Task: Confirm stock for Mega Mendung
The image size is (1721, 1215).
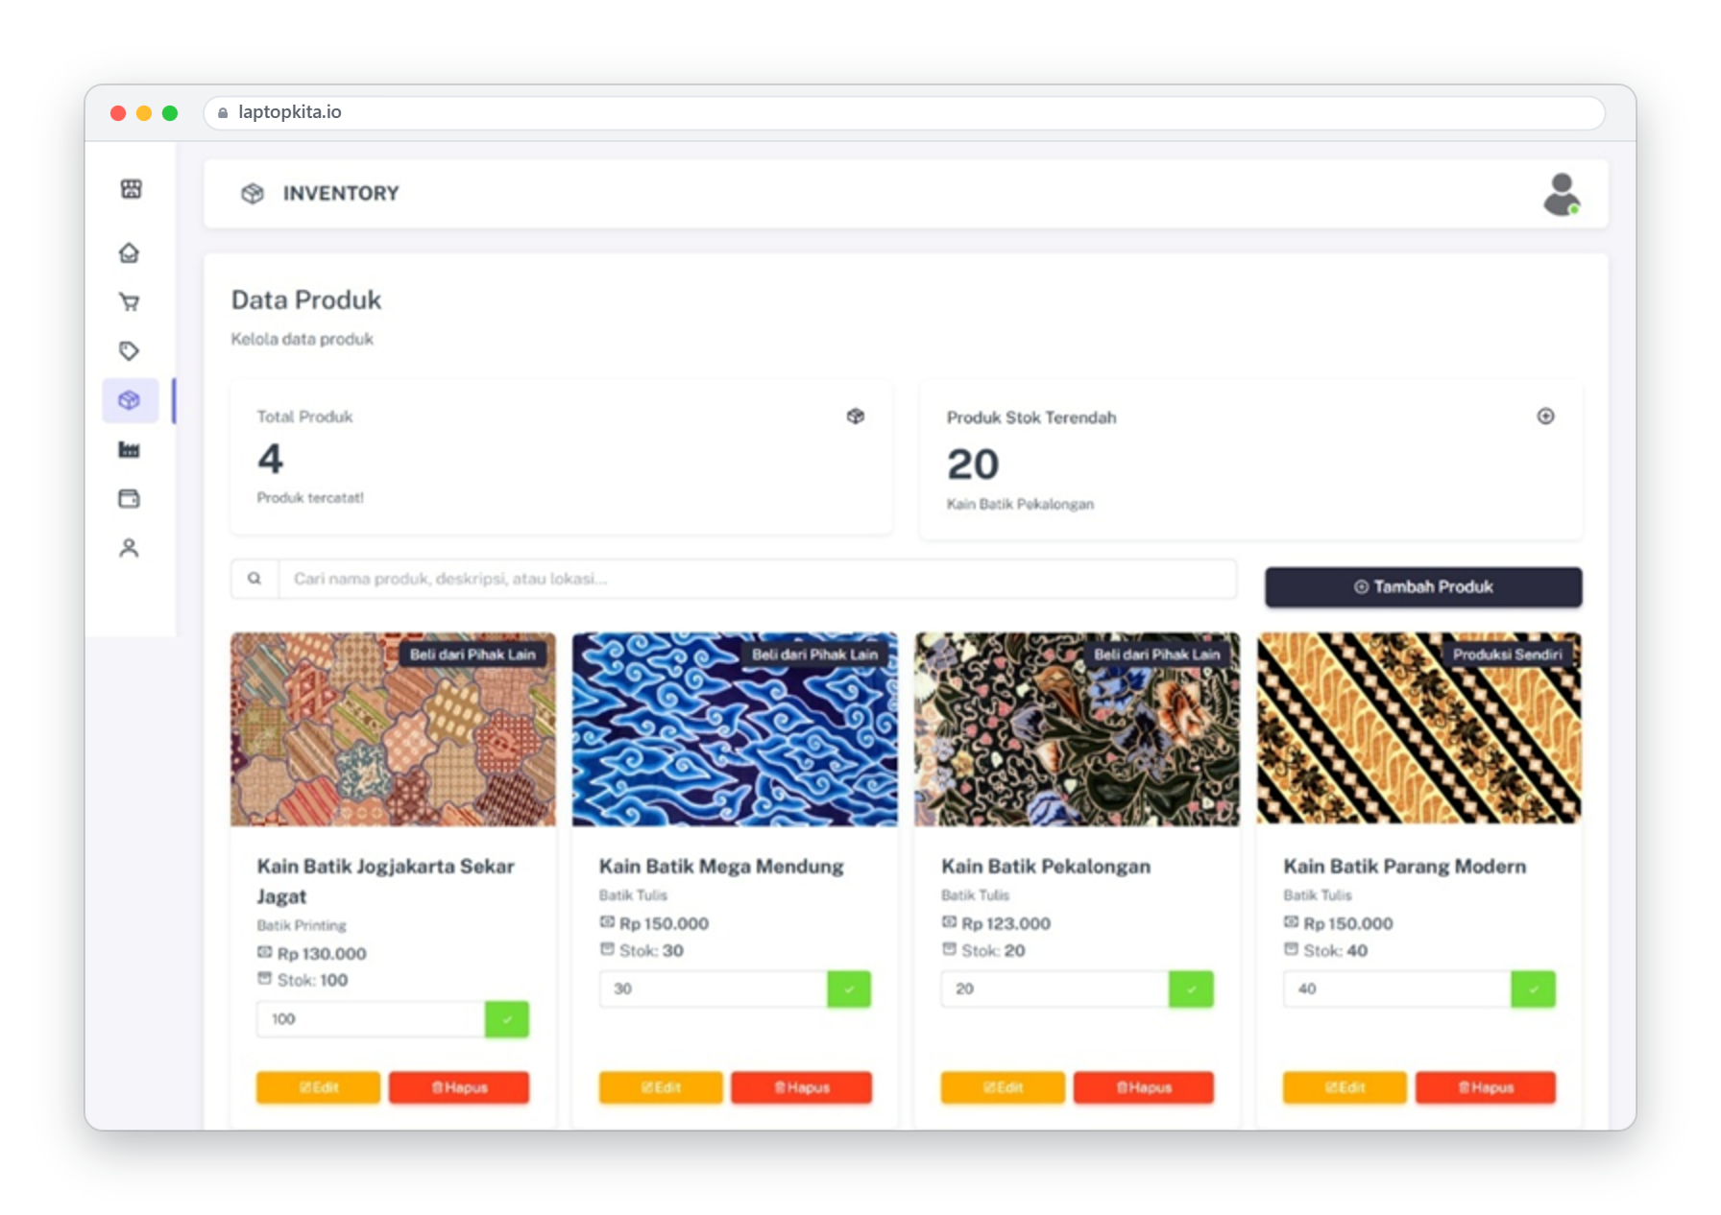Action: point(849,989)
